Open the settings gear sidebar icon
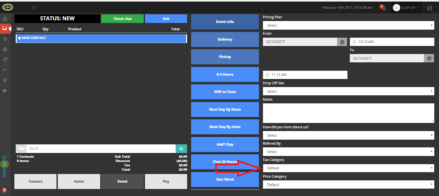Screen dimensions: 439x196 point(5,91)
